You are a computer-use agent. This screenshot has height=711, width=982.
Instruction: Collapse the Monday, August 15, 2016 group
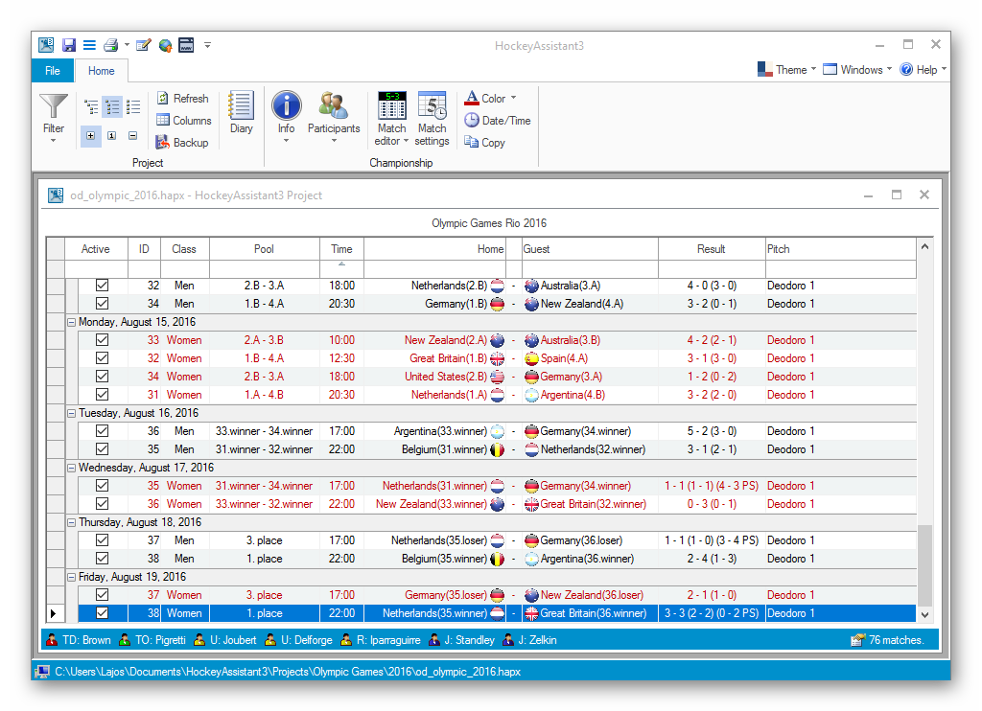(x=71, y=322)
